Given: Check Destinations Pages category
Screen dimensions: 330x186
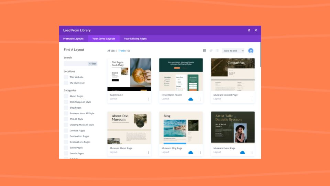Looking at the screenshot, I should [66, 142].
